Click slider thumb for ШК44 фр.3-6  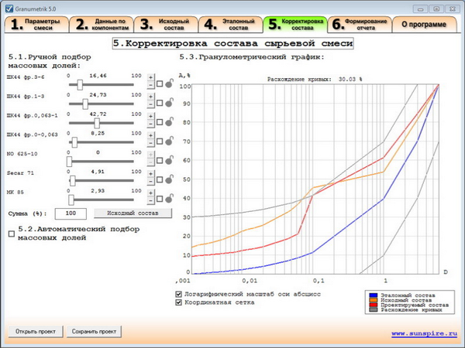[80, 84]
